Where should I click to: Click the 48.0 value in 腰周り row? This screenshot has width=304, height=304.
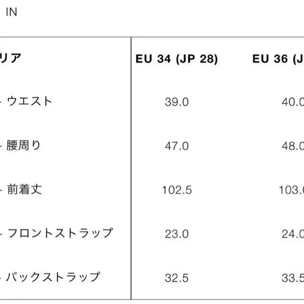293,146
